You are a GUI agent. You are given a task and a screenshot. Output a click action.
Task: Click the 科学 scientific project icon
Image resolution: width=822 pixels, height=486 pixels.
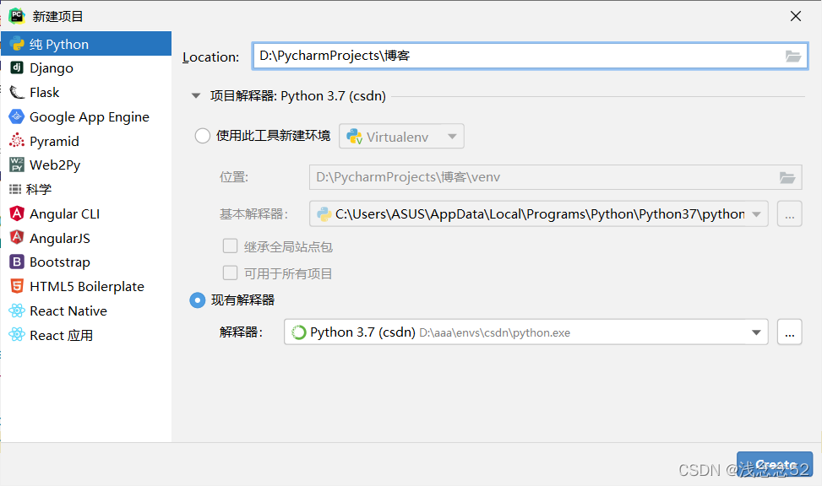[15, 189]
